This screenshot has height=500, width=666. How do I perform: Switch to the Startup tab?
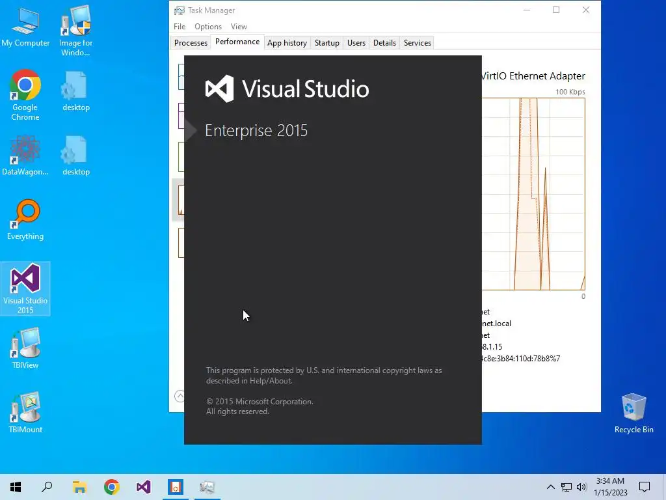(x=327, y=42)
